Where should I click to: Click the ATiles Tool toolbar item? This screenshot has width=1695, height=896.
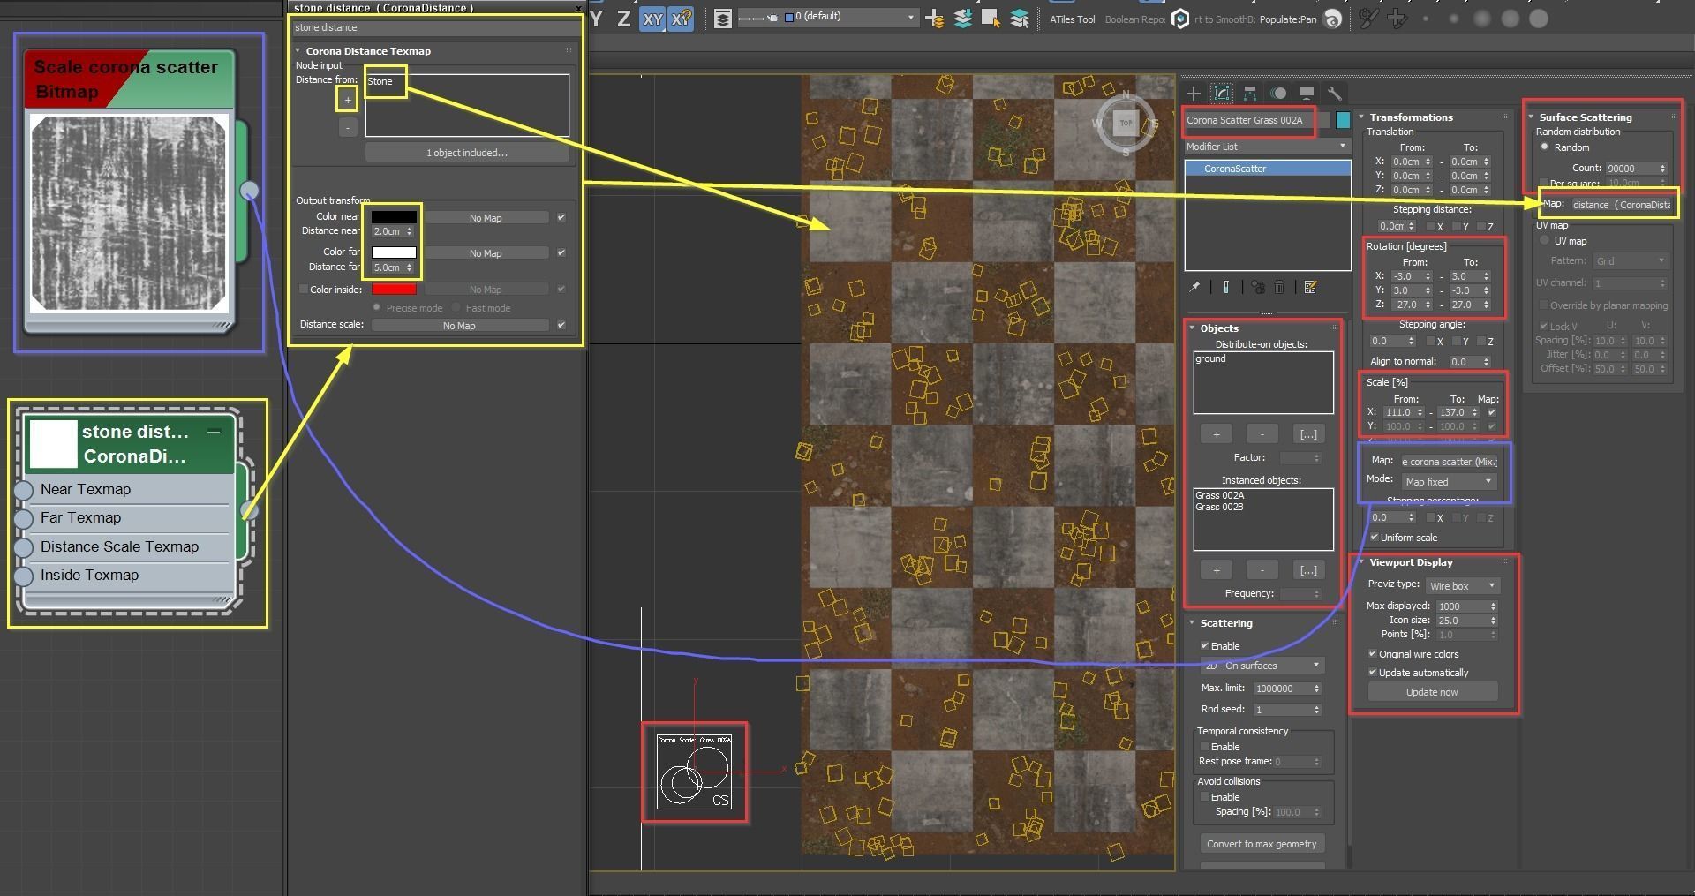1073,19
